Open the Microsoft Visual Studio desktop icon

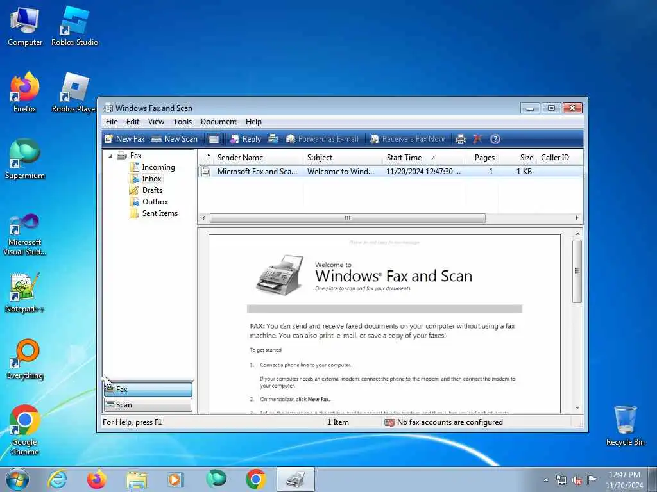pos(25,234)
